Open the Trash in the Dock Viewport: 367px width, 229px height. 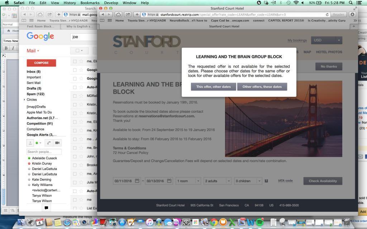[347, 222]
